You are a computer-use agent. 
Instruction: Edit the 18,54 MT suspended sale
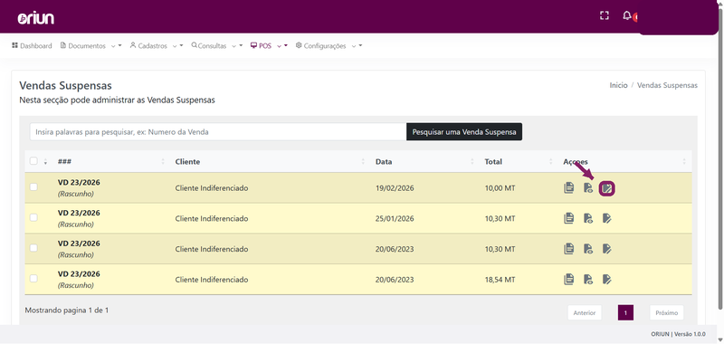606,280
